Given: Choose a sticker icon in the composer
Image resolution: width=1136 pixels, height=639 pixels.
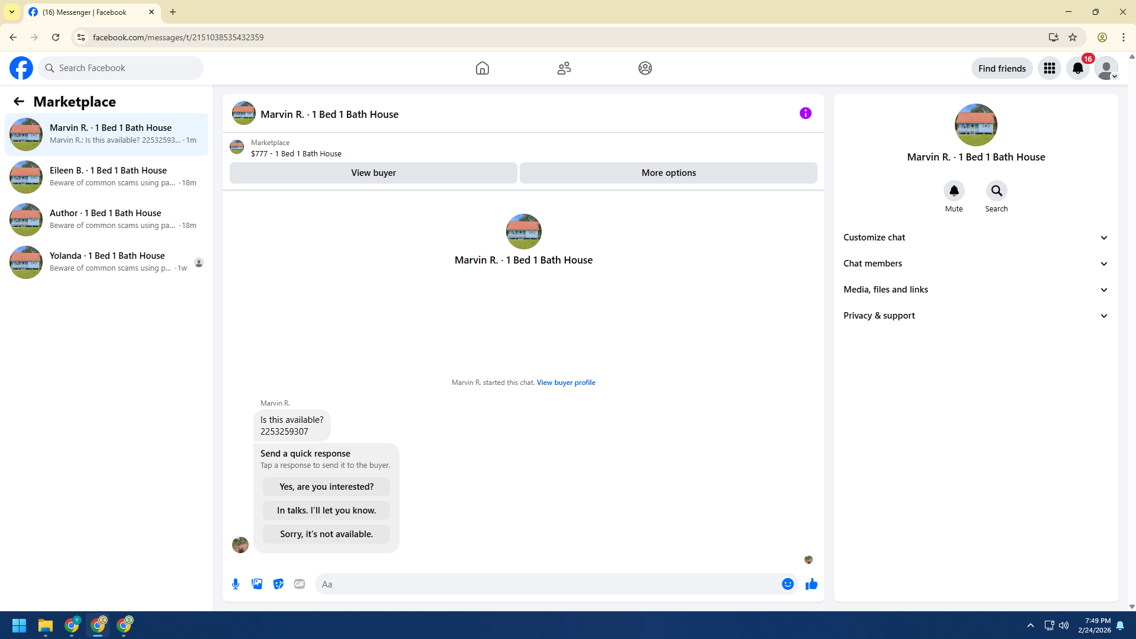Looking at the screenshot, I should pos(278,584).
